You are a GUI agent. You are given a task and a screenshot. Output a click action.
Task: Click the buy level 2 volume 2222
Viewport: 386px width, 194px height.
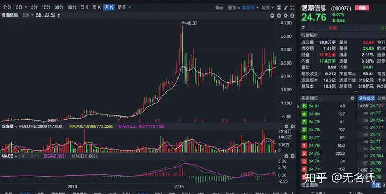pos(340,153)
